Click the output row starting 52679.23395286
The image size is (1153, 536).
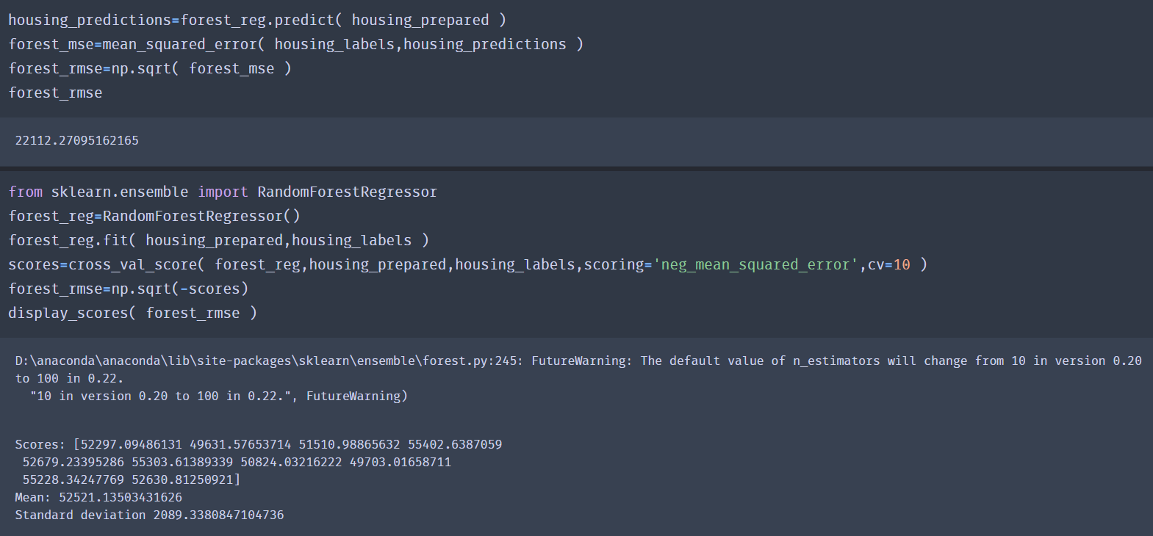point(237,463)
